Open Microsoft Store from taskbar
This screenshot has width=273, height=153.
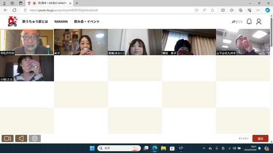pos(172,148)
